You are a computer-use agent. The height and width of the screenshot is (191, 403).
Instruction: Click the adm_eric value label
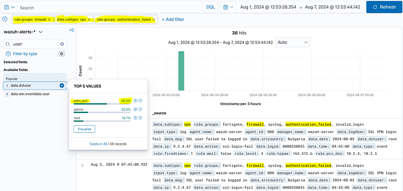click(x=81, y=101)
